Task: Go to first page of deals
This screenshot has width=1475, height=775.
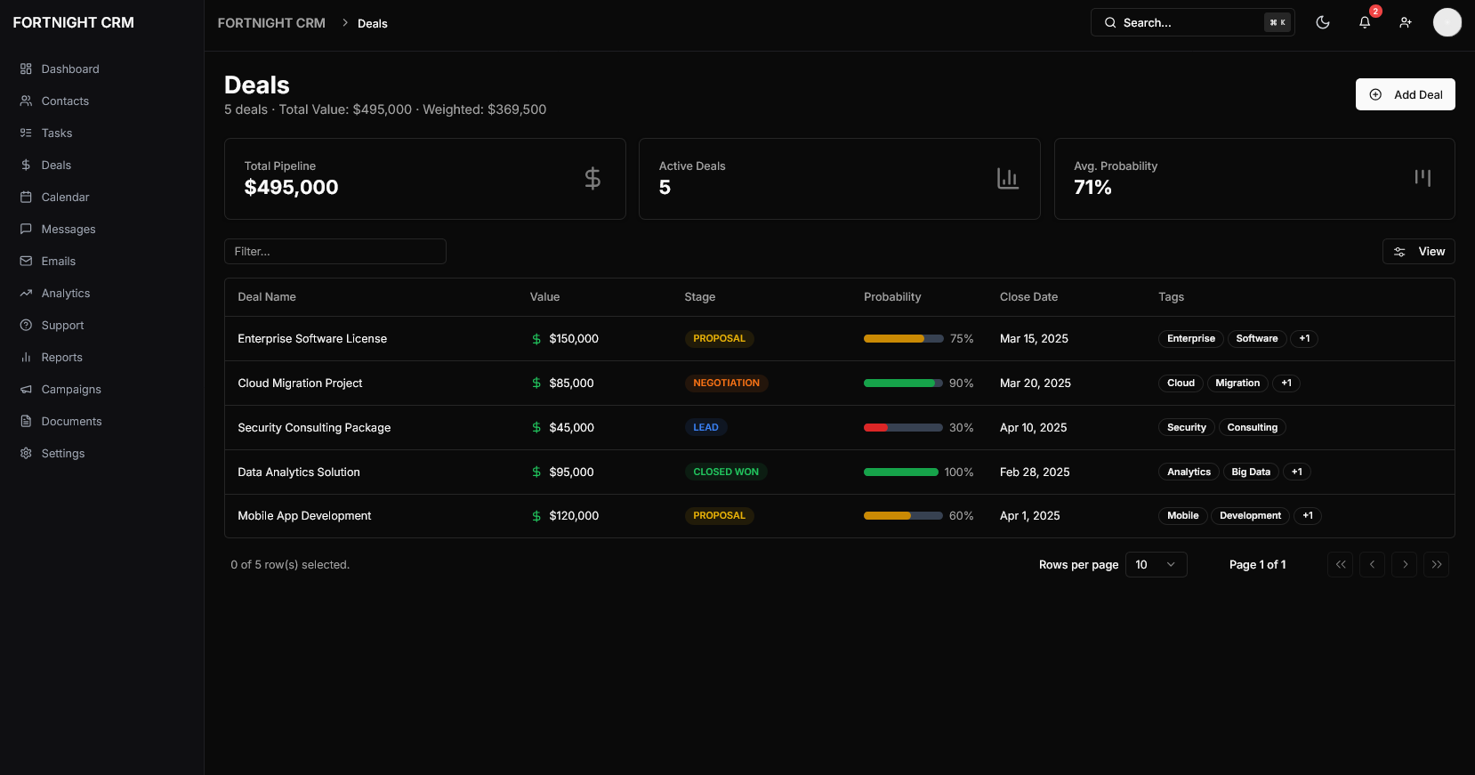Action: coord(1341,565)
